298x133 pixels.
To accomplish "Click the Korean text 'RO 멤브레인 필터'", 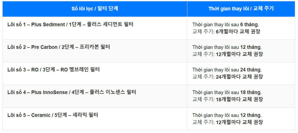I will tap(80, 70).
